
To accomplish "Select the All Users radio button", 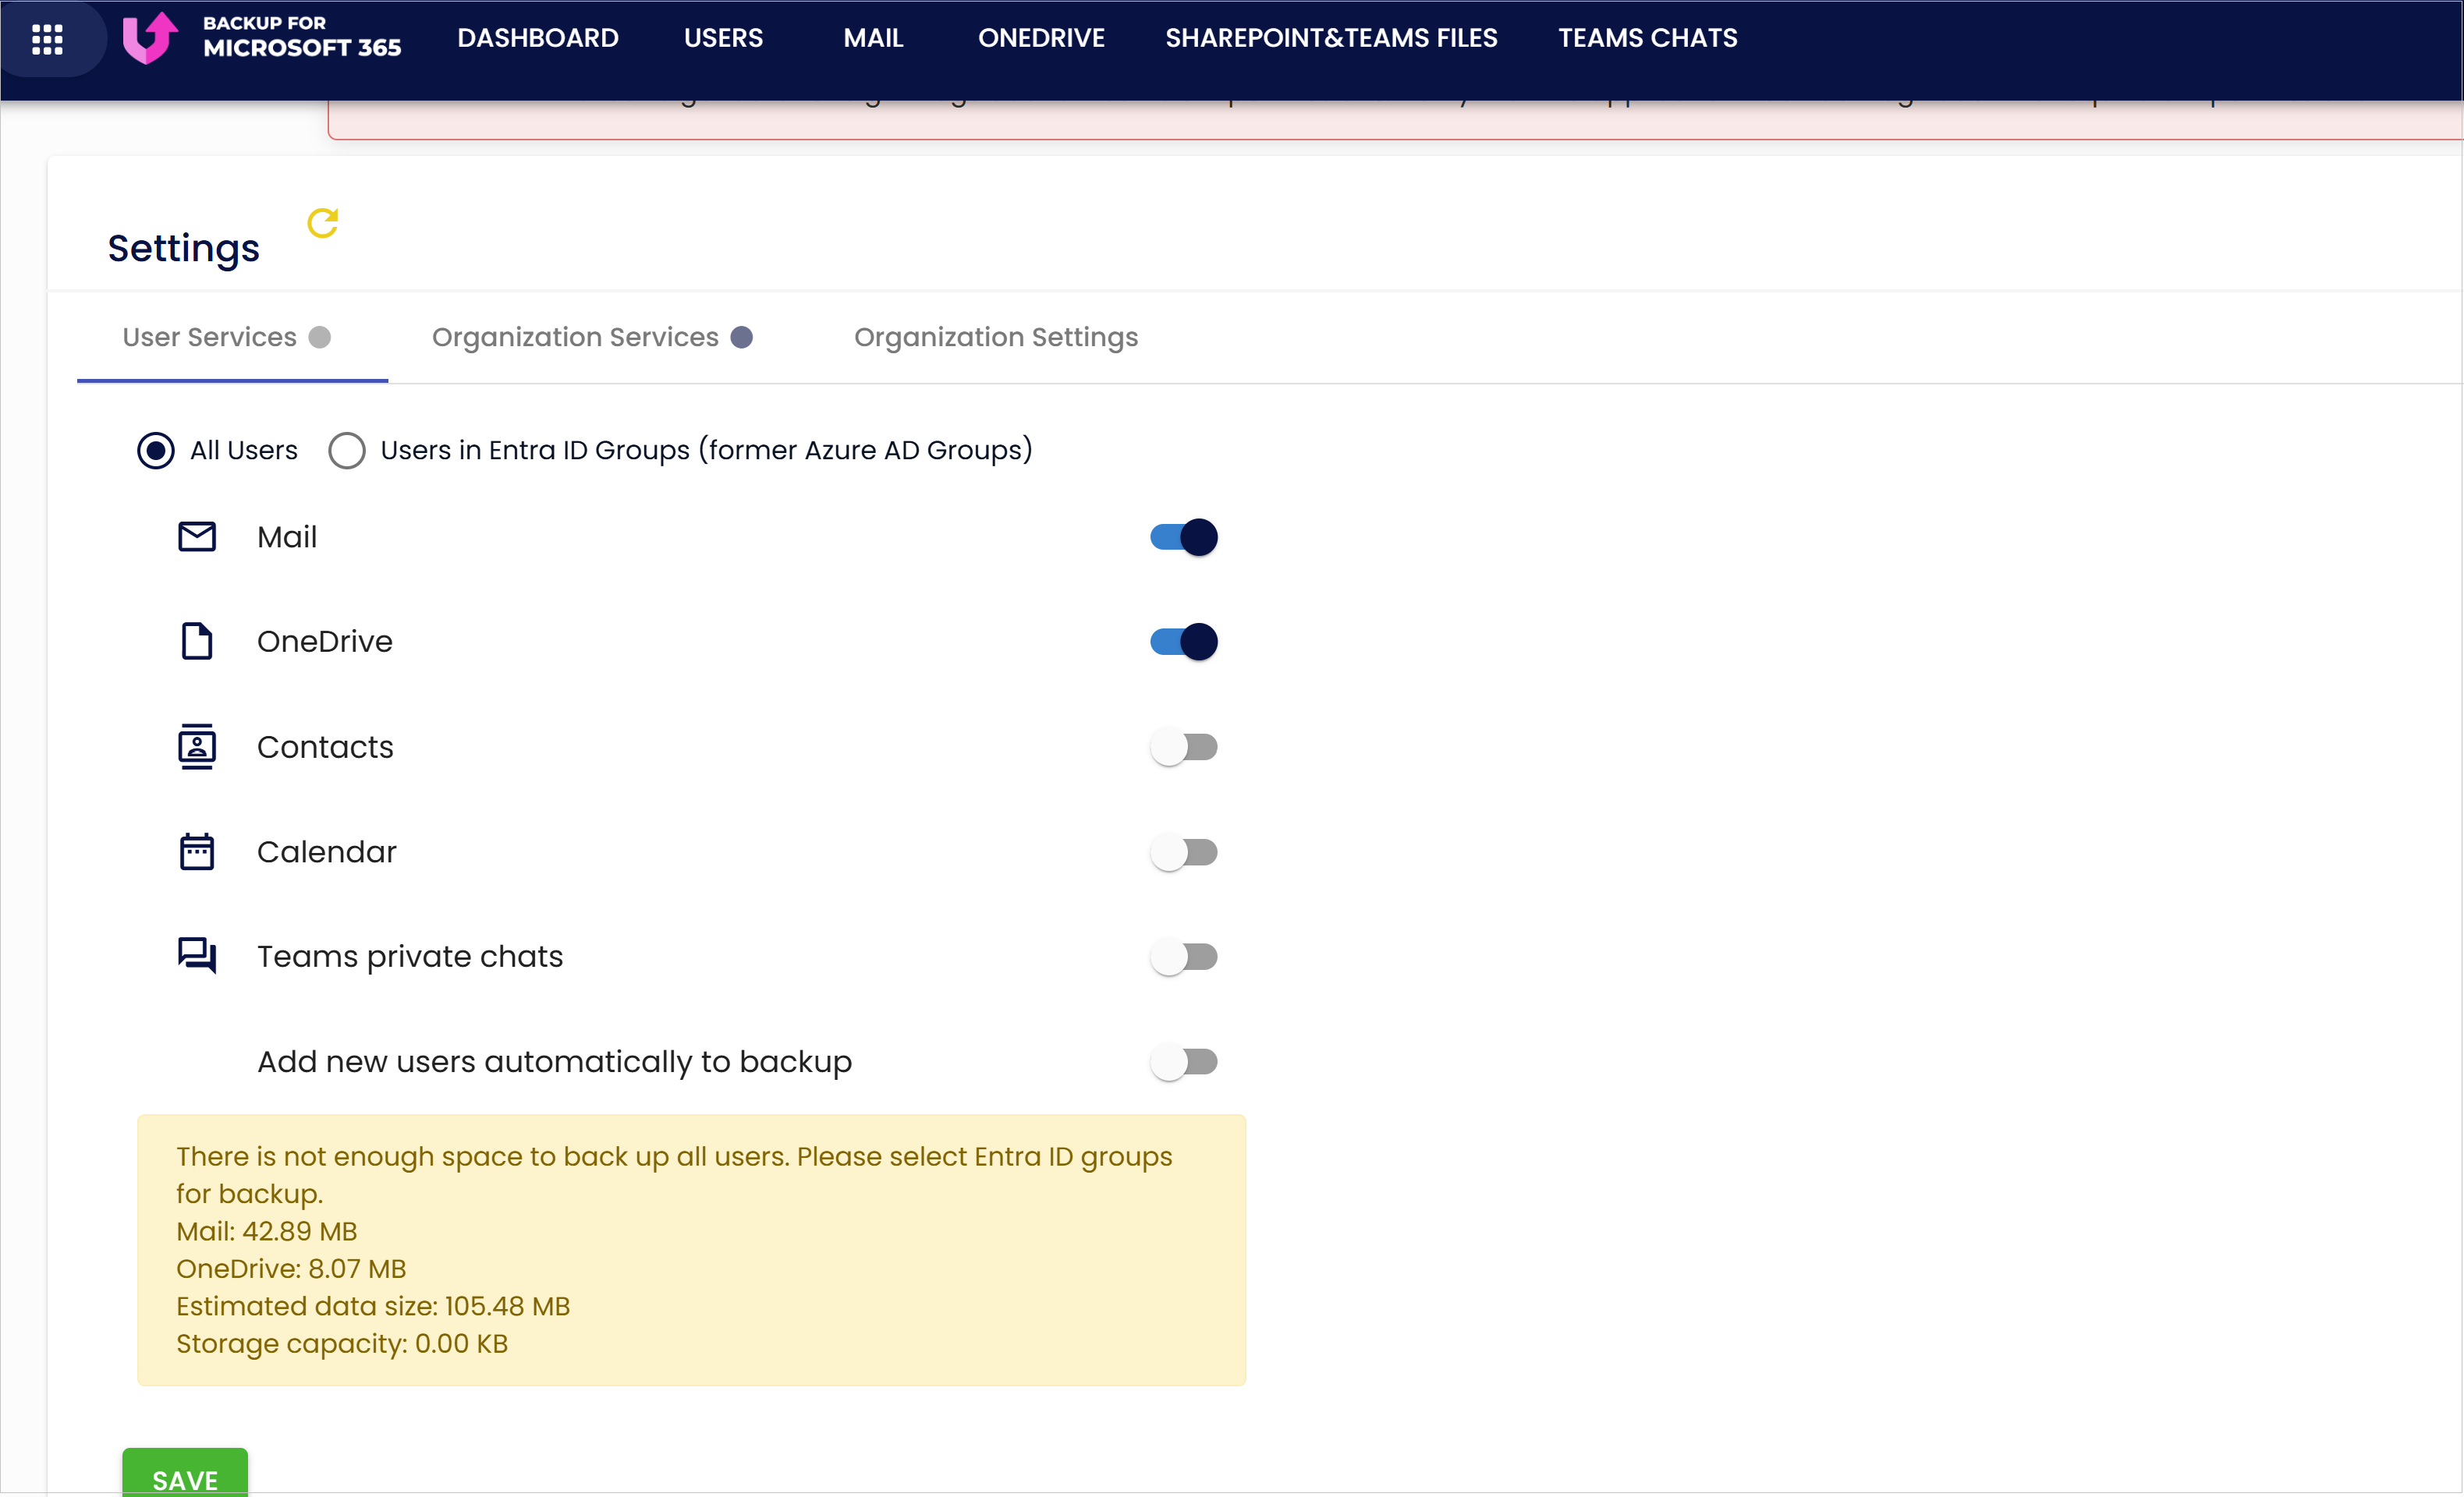I will 156,450.
